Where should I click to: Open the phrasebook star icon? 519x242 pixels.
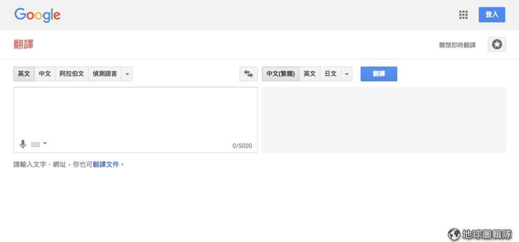point(497,45)
